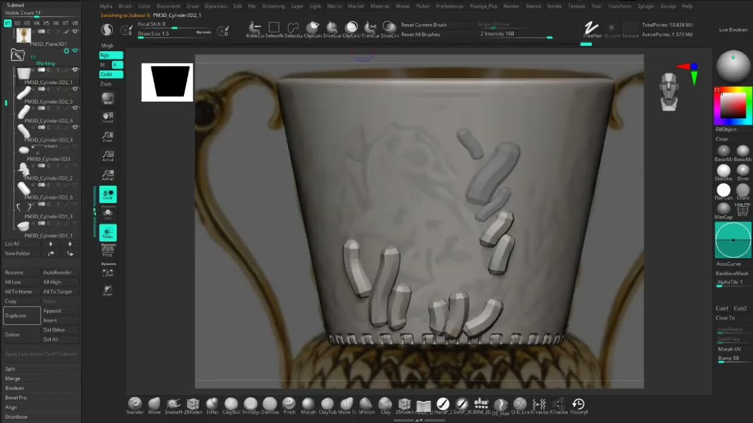Image resolution: width=753 pixels, height=423 pixels.
Task: Choose the SelectLasso tool
Action: 294,29
